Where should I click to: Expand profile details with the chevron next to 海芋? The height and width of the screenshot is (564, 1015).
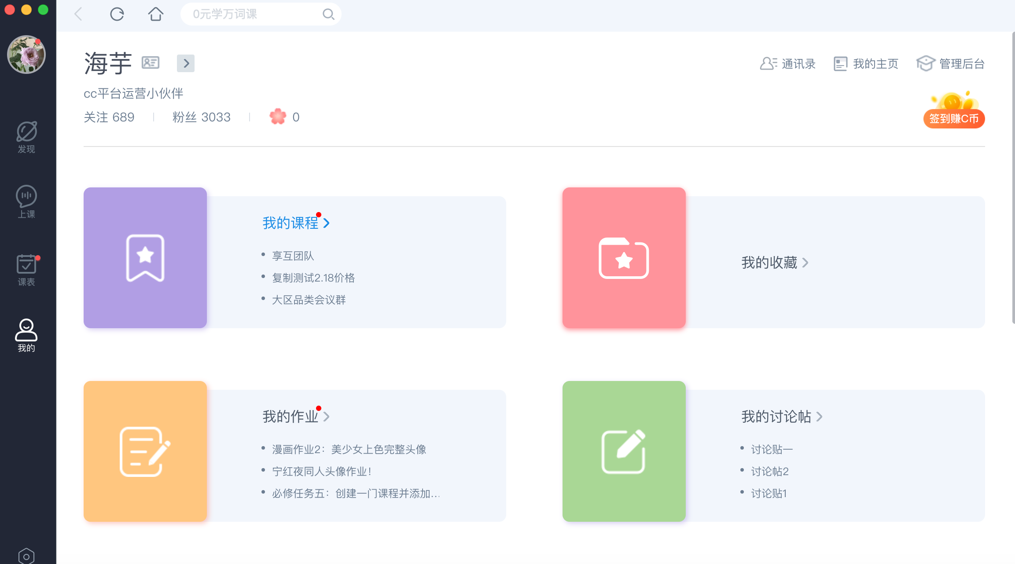pos(185,63)
